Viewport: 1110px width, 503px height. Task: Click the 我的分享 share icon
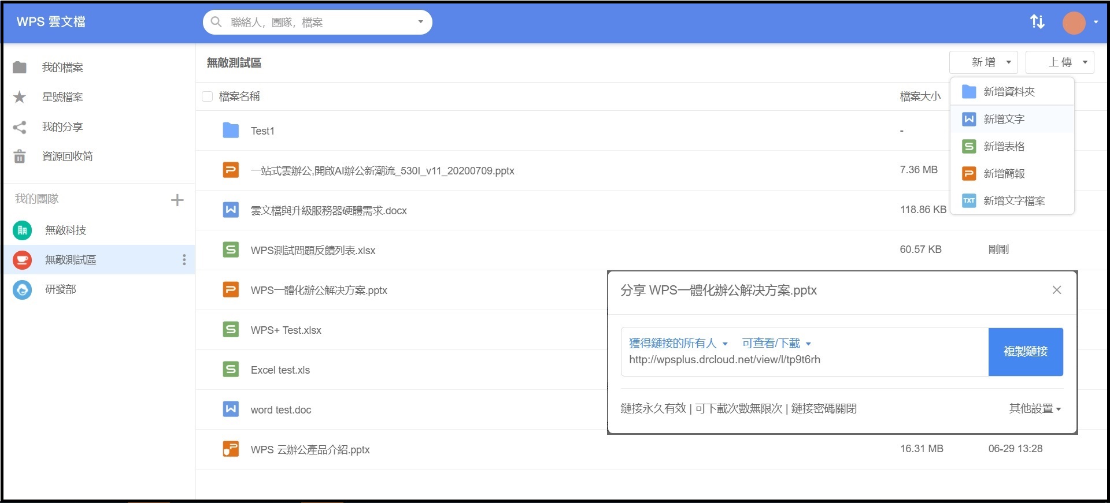click(20, 127)
